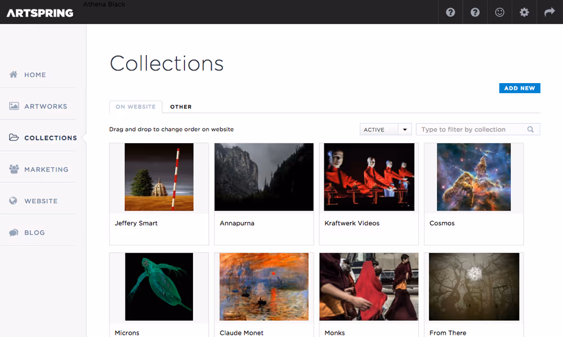Open the MARKETING section label
The image size is (563, 337).
(x=46, y=170)
